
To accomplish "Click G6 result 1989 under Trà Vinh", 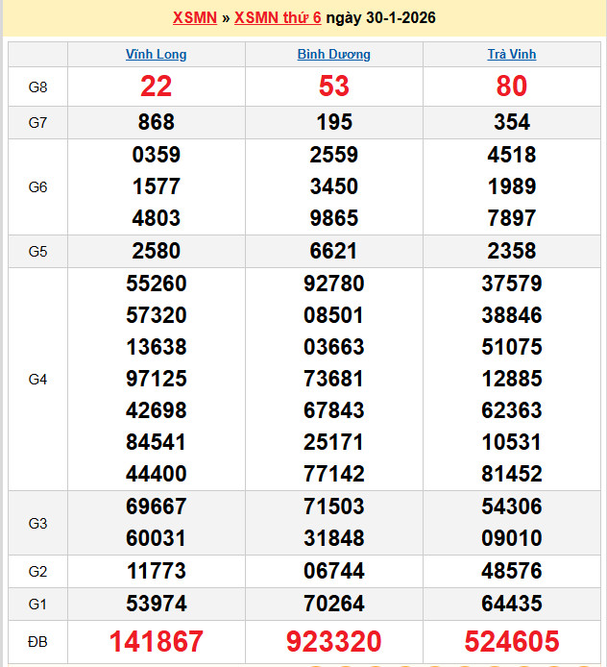I will pos(511,186).
